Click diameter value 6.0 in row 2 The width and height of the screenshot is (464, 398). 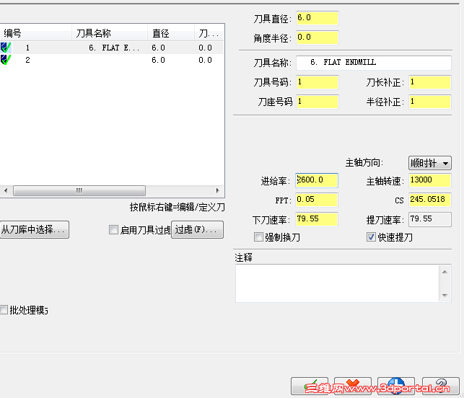click(158, 60)
